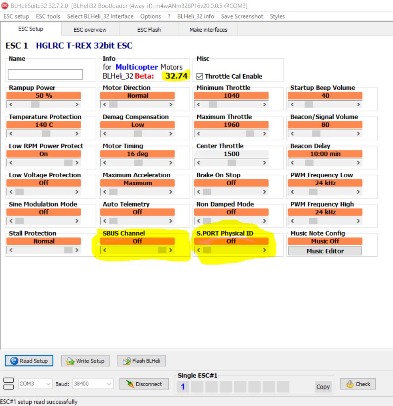Toggle the ESC 1 selector box
The image size is (393, 406).
click(x=183, y=387)
